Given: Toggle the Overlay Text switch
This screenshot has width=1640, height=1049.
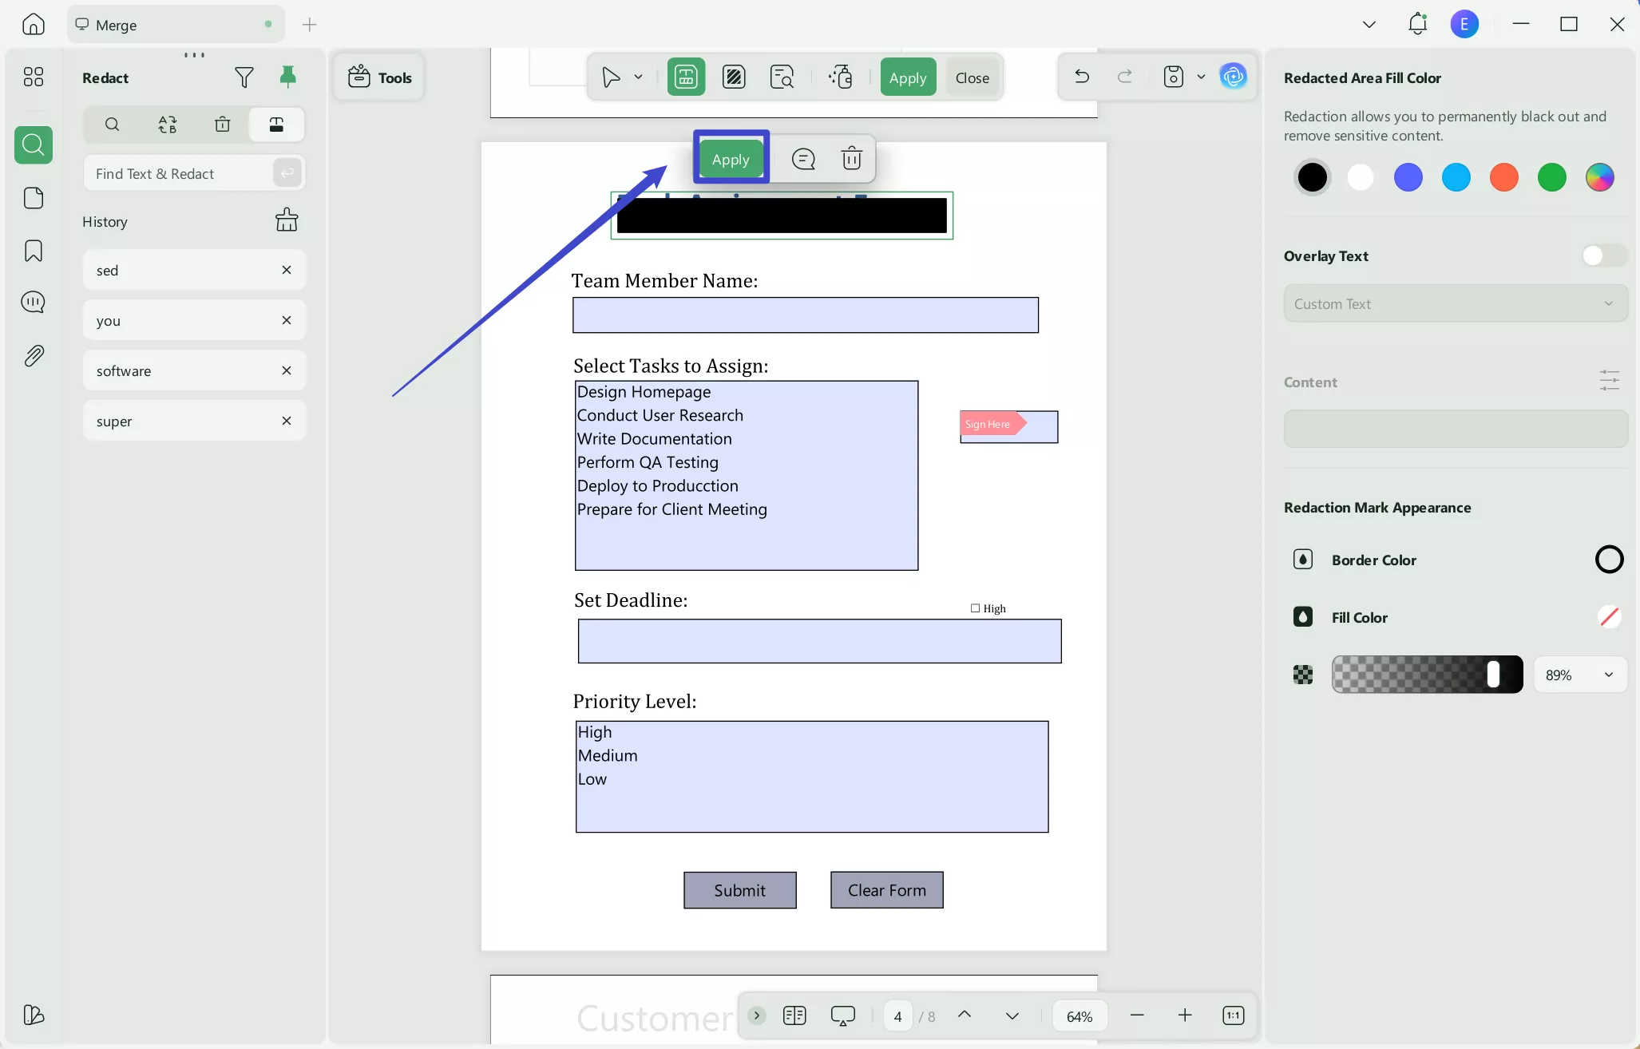Looking at the screenshot, I should (1603, 255).
